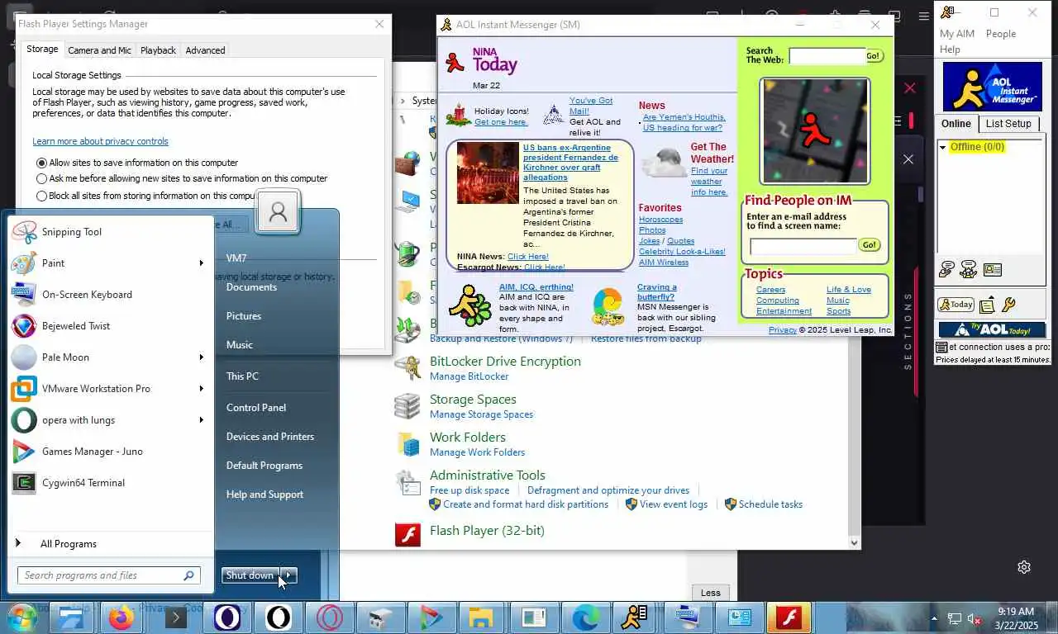Click the user account picture in Start menu
This screenshot has height=634, width=1058.
(278, 212)
